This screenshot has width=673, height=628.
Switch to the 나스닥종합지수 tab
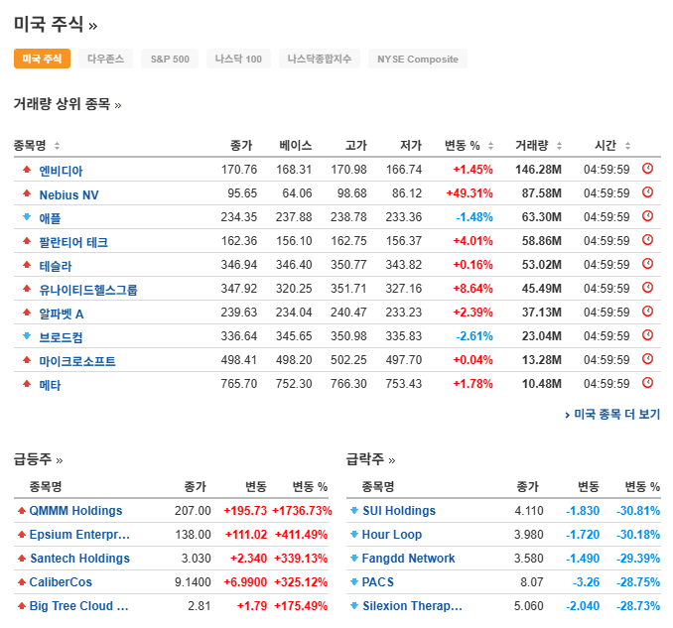320,59
